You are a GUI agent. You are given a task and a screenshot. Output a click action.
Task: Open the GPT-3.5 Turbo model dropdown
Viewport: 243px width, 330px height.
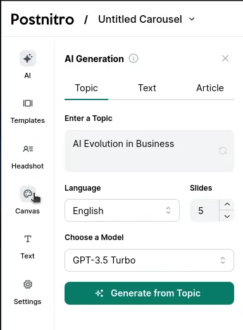[x=149, y=260]
